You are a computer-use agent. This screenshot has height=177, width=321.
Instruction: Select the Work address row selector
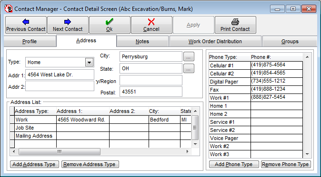click(12, 120)
